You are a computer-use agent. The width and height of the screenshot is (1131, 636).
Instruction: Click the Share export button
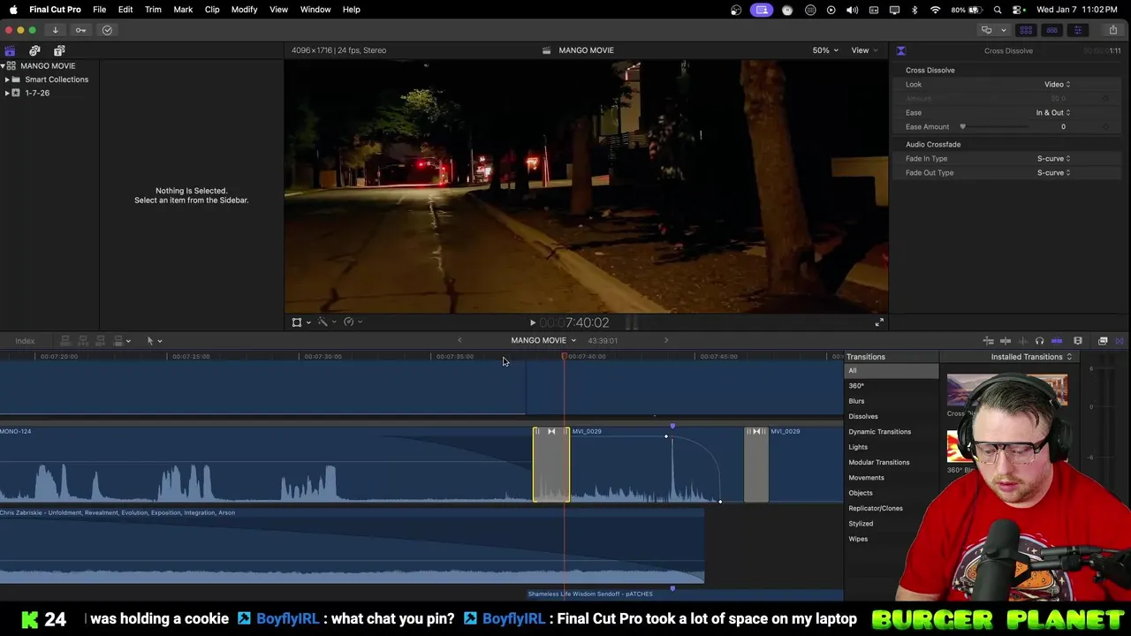[1112, 30]
